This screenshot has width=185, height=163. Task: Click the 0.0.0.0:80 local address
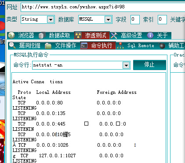(x=49, y=103)
